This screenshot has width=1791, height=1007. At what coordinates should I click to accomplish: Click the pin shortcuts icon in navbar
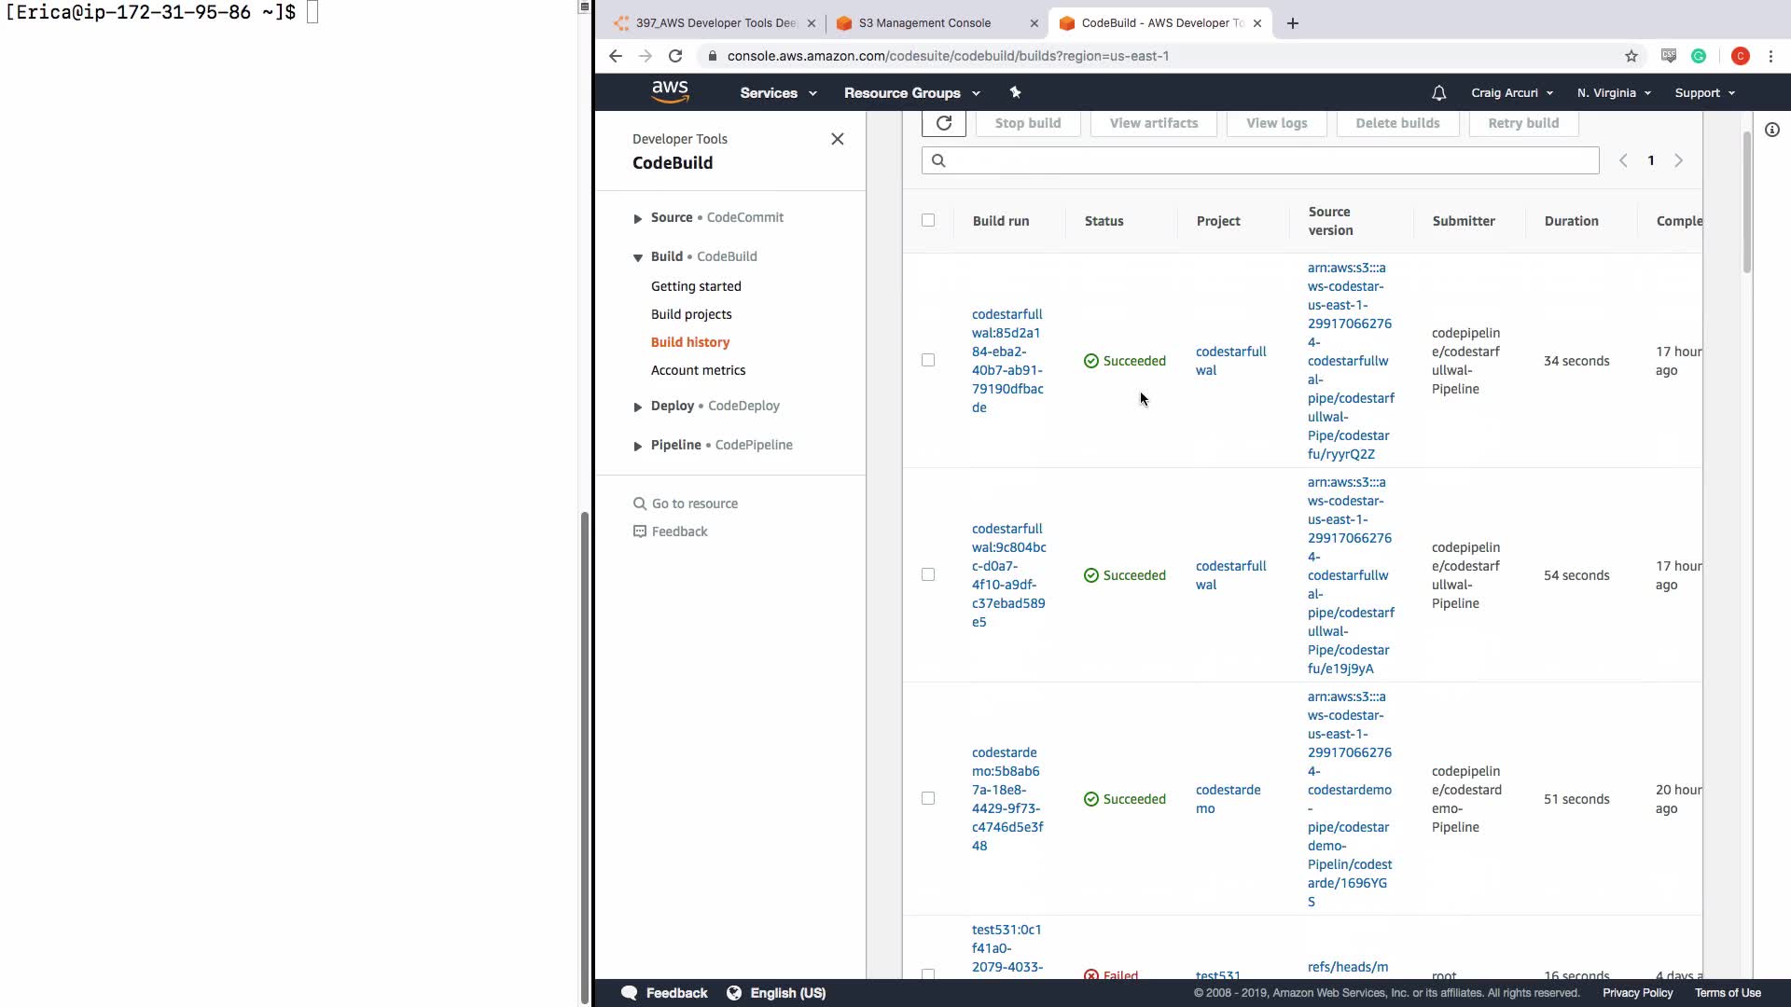1015,92
